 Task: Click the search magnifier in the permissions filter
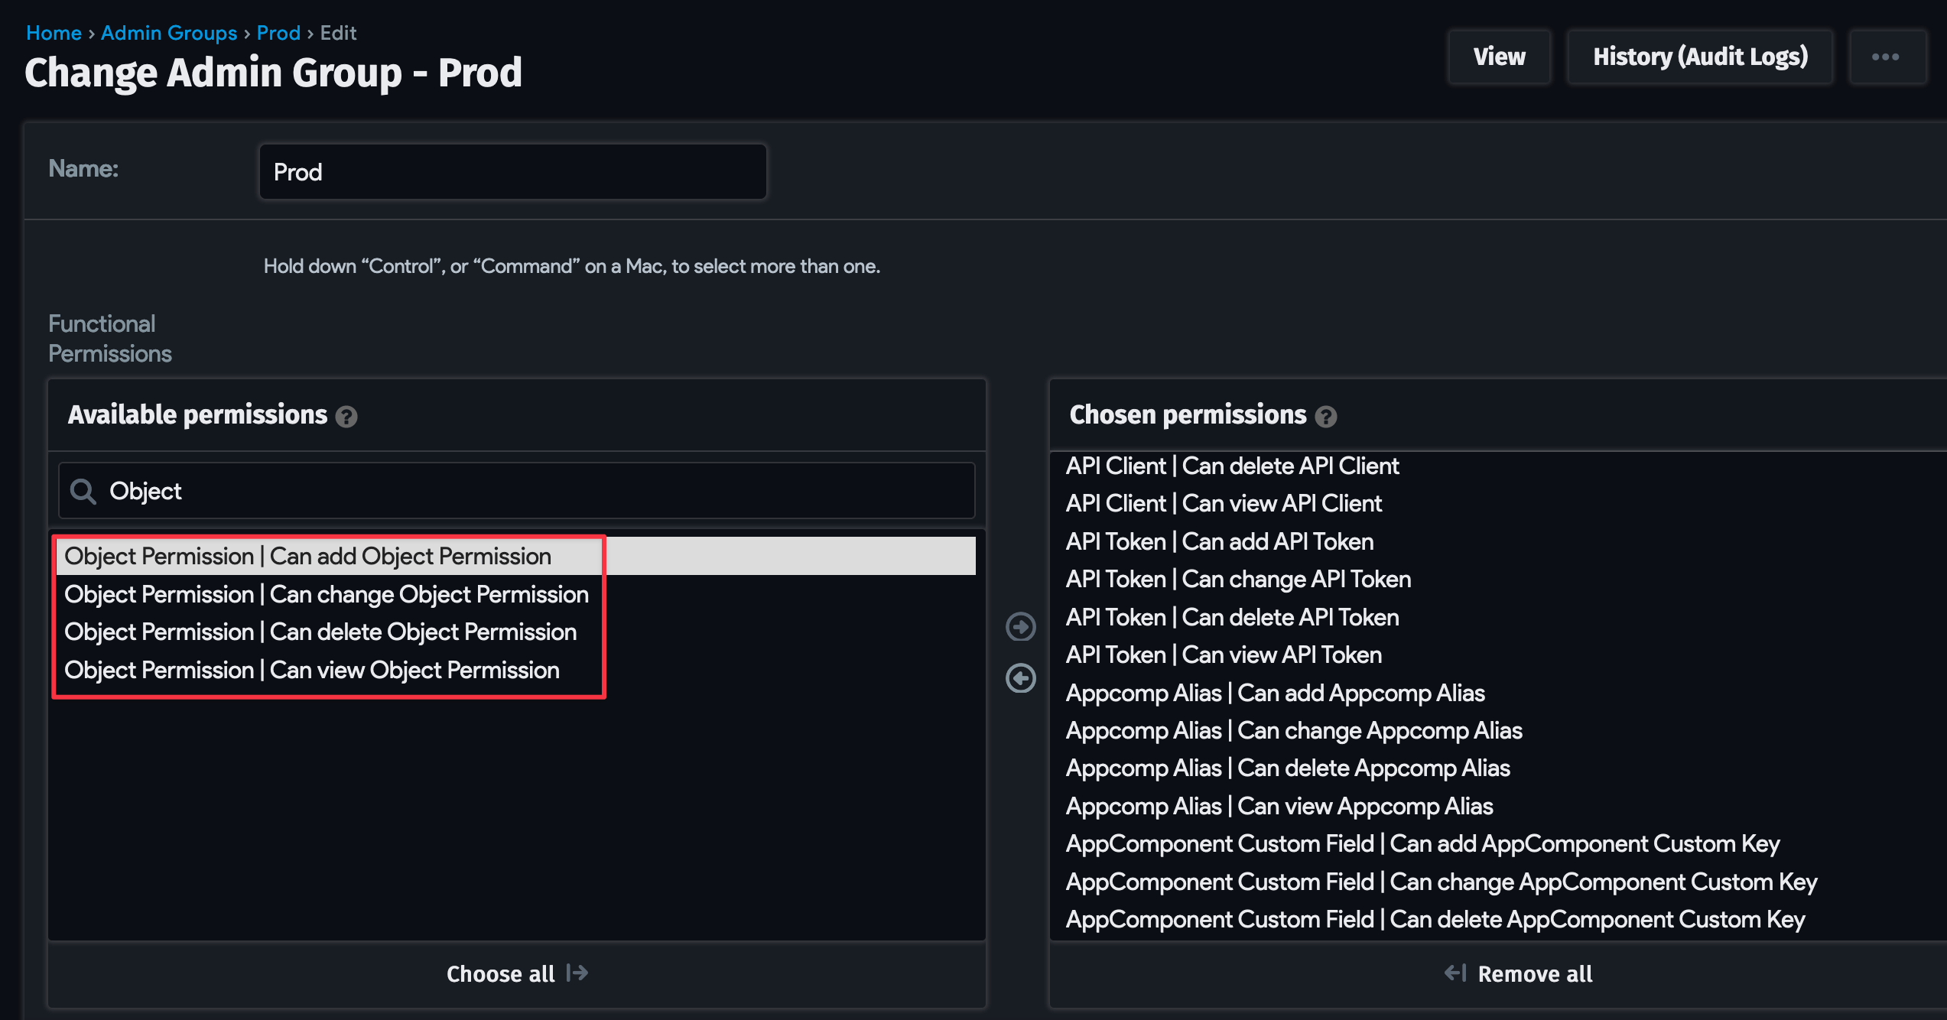(x=83, y=491)
